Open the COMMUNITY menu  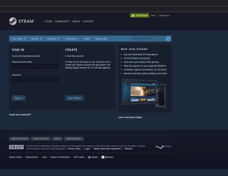click(62, 21)
